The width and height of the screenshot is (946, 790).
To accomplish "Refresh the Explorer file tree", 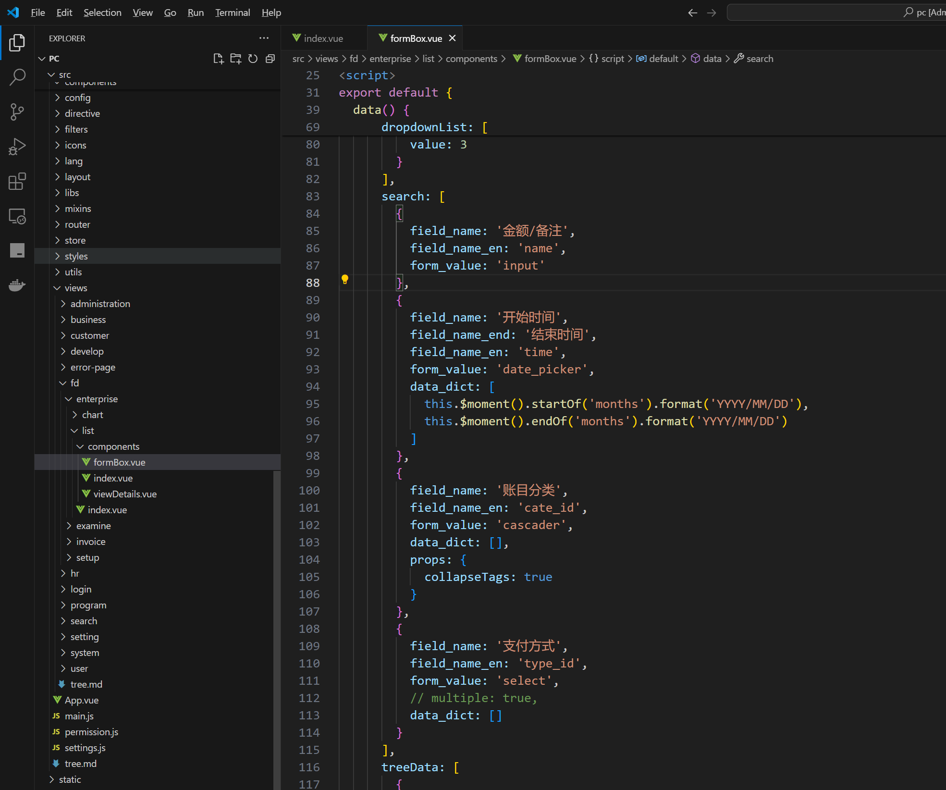I will 253,59.
